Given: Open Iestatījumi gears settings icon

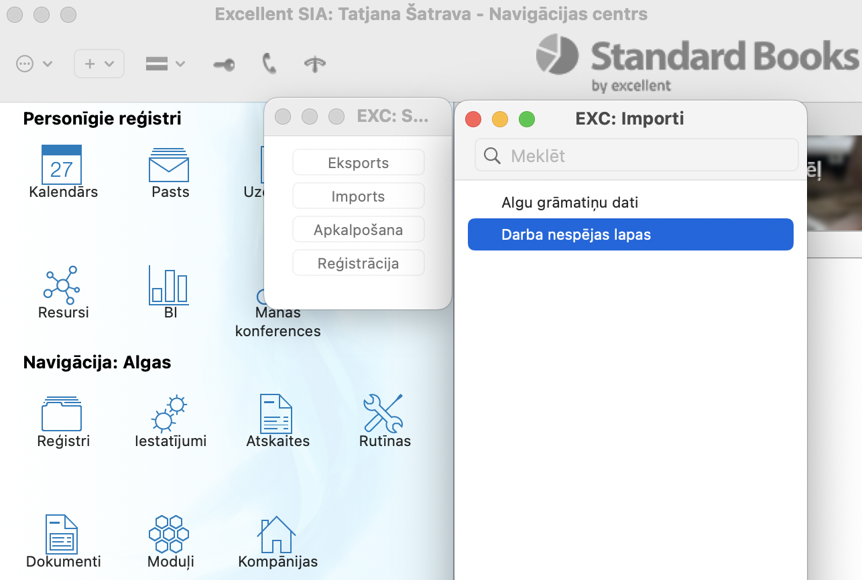Looking at the screenshot, I should click(x=169, y=413).
